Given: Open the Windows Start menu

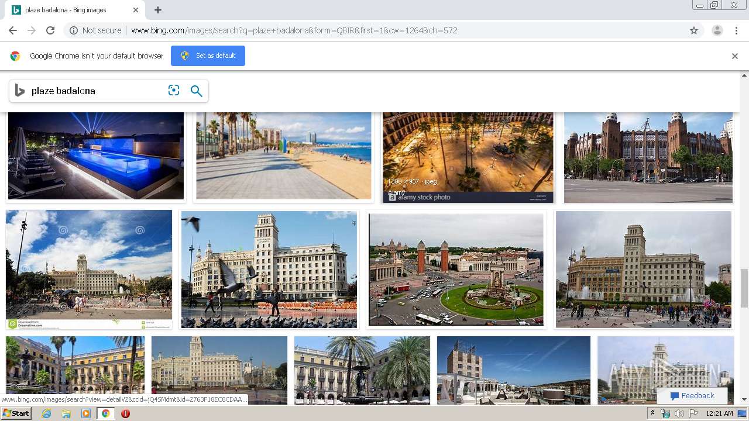Looking at the screenshot, I should pos(16,413).
